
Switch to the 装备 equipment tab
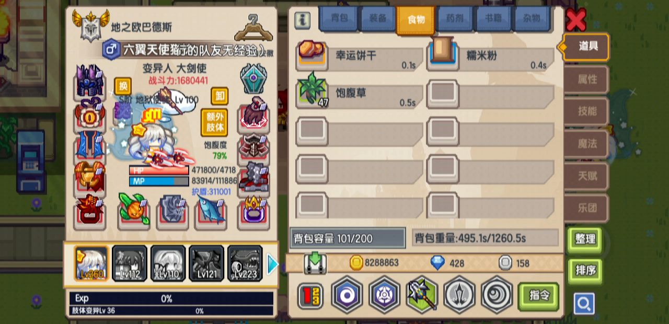pyautogui.click(x=377, y=19)
